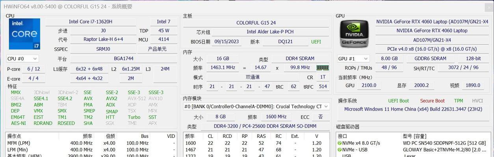This screenshot has width=494, height=157.
Task: Click the L2 value 6x1.25M
Action: 131,69
